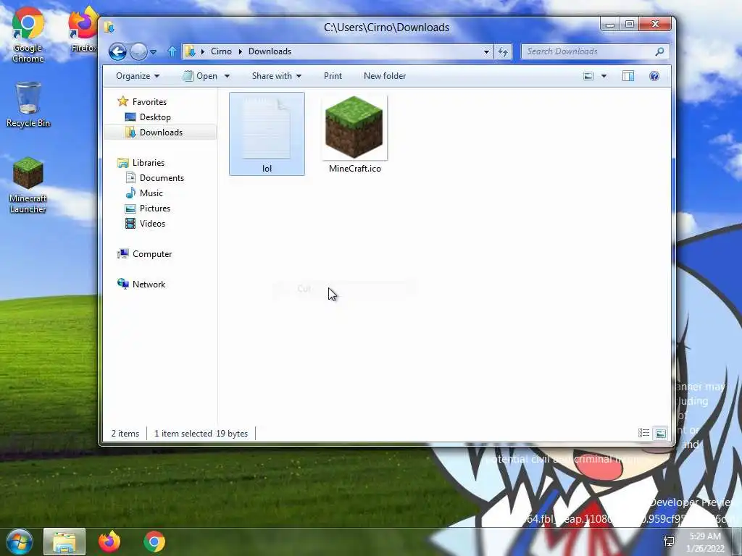Open the Windows Start menu
The width and height of the screenshot is (742, 556).
(x=19, y=542)
